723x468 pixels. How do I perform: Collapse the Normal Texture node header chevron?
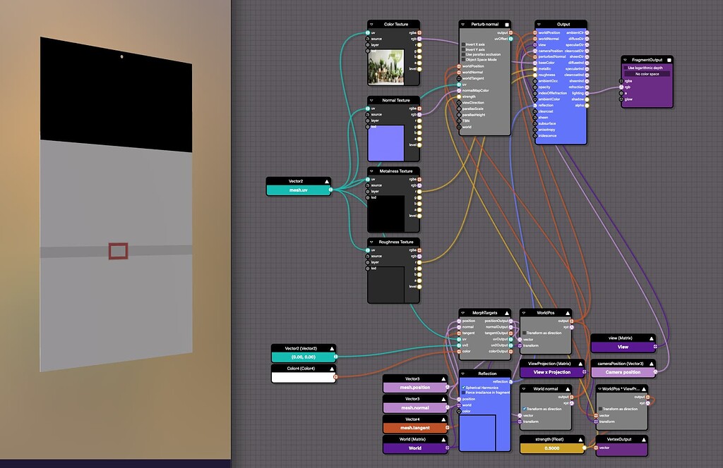[372, 100]
